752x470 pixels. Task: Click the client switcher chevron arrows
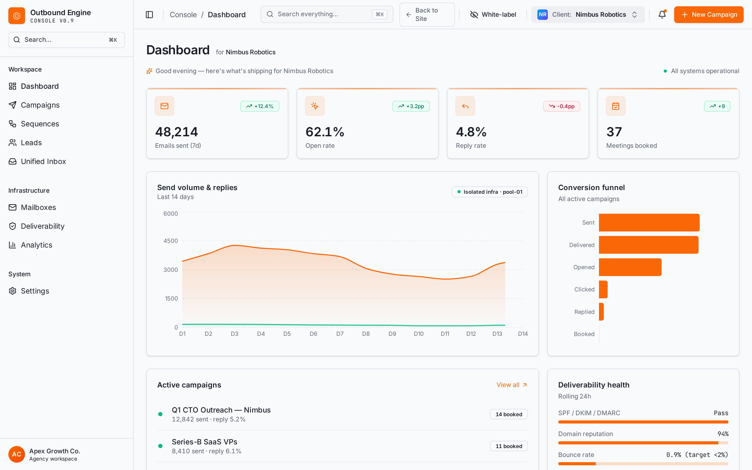[x=634, y=15]
